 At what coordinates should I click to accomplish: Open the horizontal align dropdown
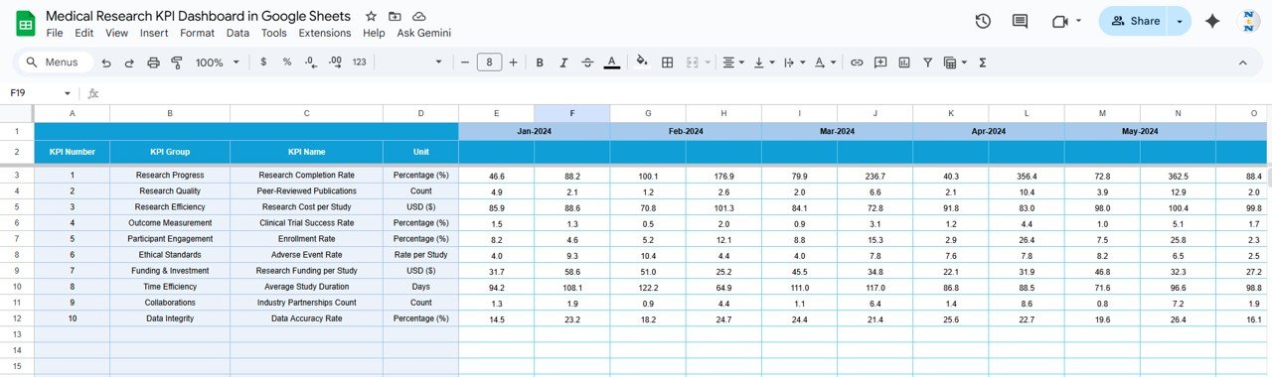point(733,63)
